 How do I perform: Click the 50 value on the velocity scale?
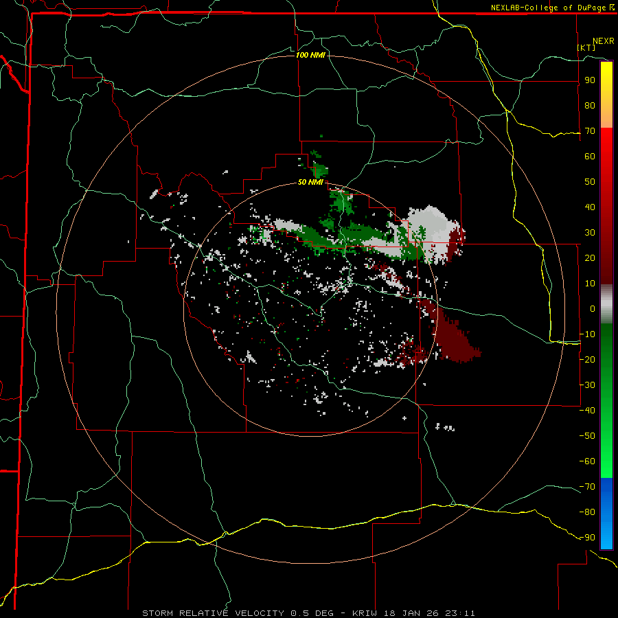coord(590,182)
